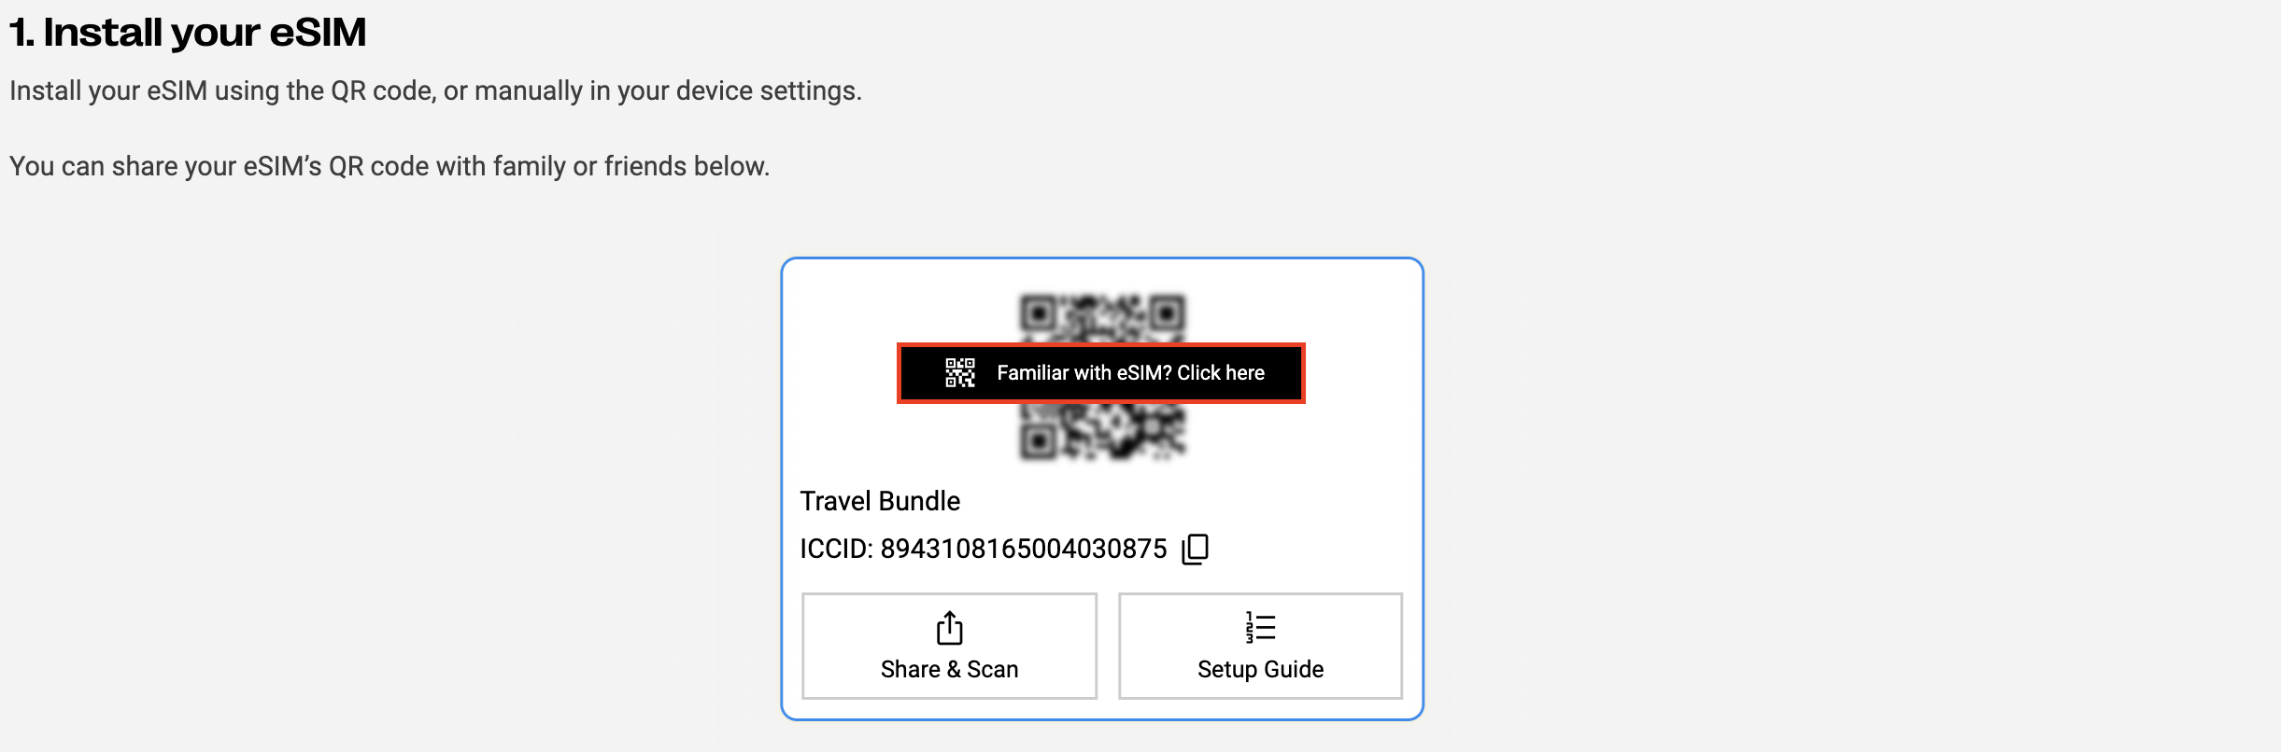2281x752 pixels.
Task: Click the 'Install your eSIM using the QR code' text
Action: tap(435, 91)
